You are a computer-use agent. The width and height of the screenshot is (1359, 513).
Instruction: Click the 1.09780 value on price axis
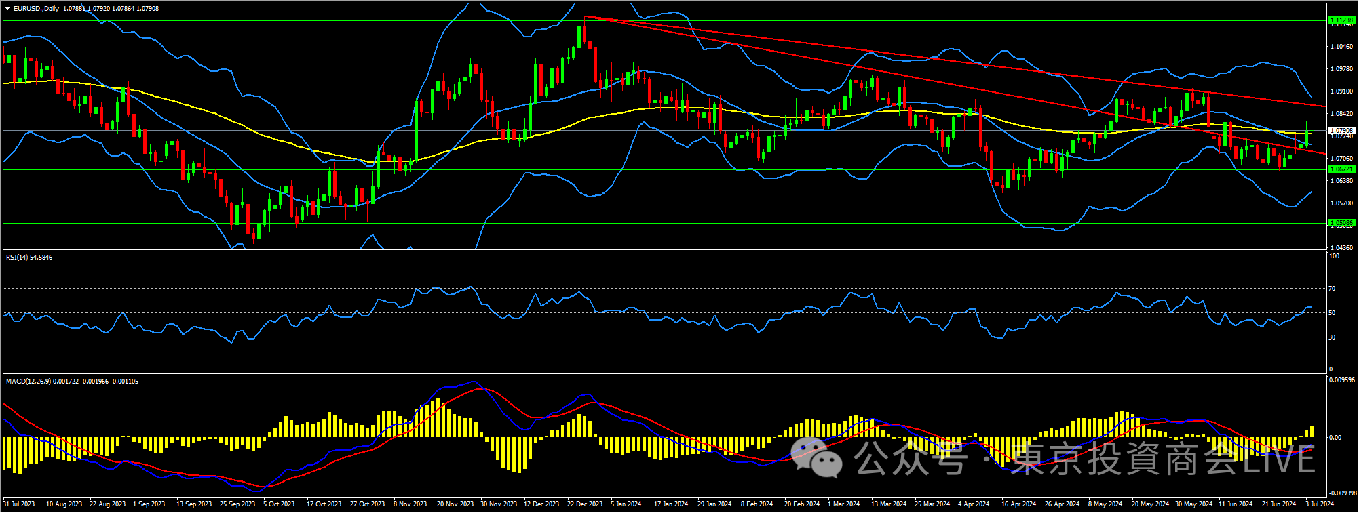(1342, 69)
